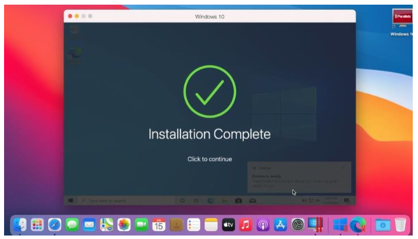Open the Messages app in Dock
The width and height of the screenshot is (418, 239).
(x=72, y=224)
